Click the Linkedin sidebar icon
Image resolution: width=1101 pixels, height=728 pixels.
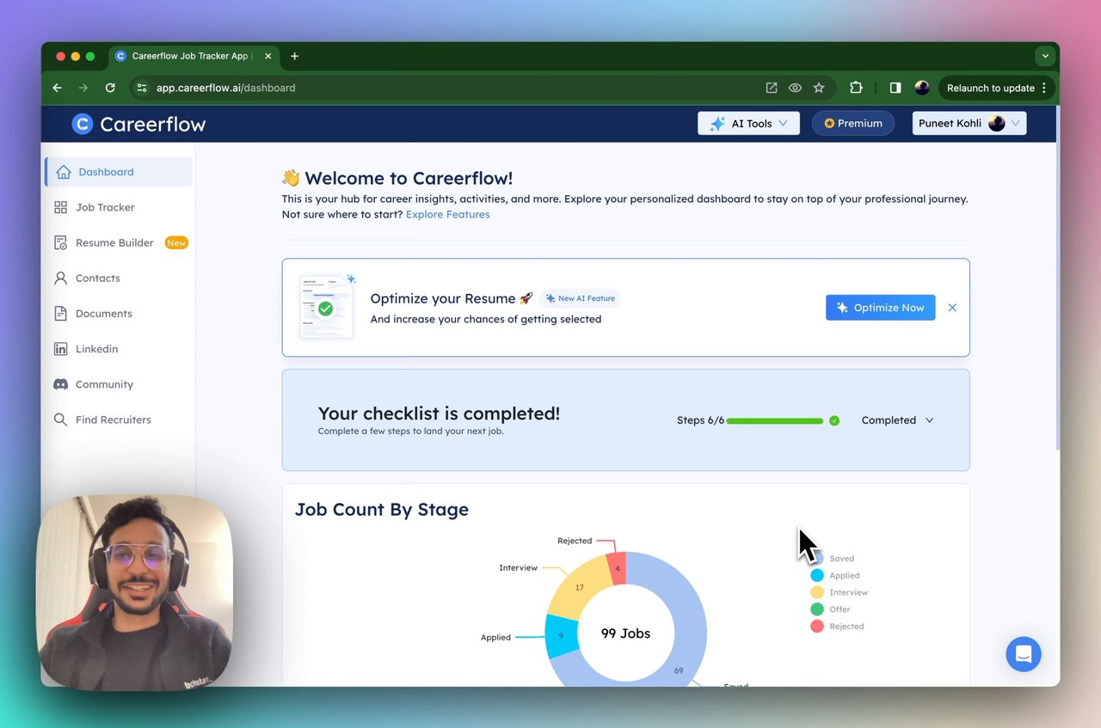(x=60, y=349)
